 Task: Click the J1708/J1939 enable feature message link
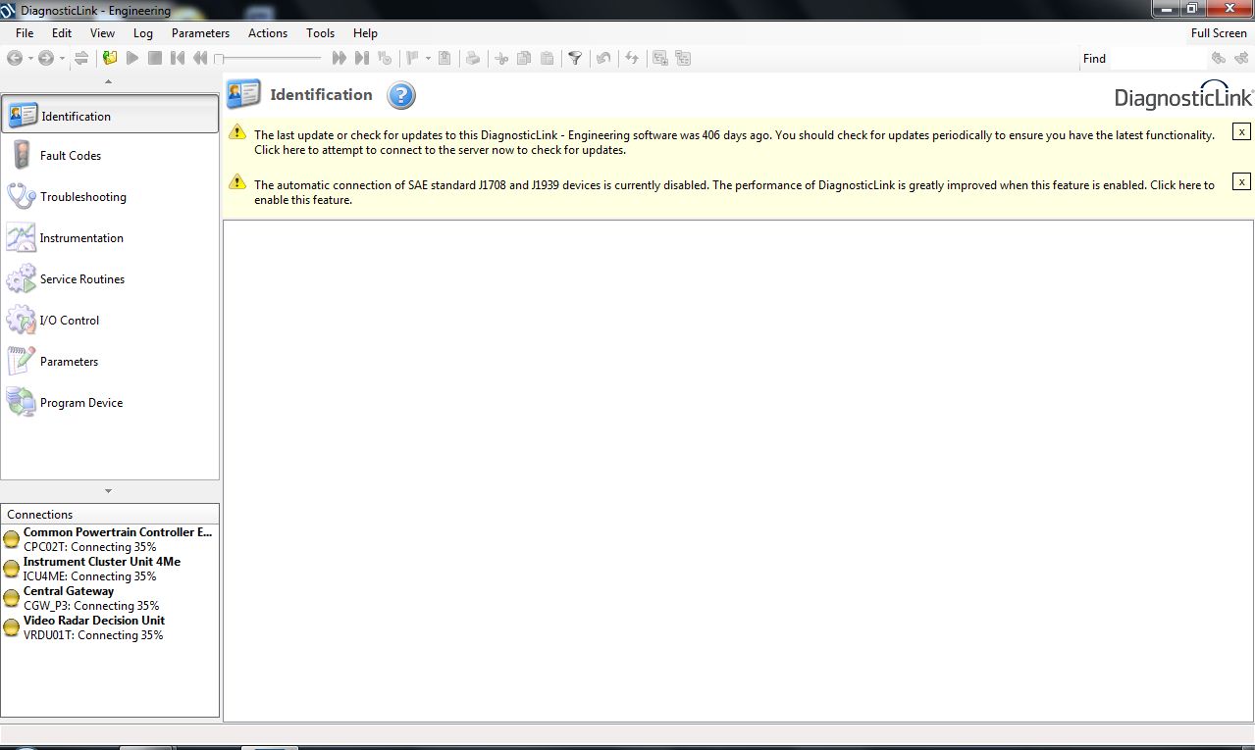click(x=734, y=192)
